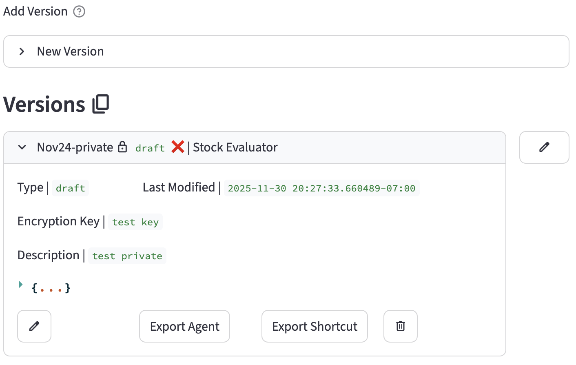Click the red X status icon
This screenshot has height=365, width=576.
(178, 147)
